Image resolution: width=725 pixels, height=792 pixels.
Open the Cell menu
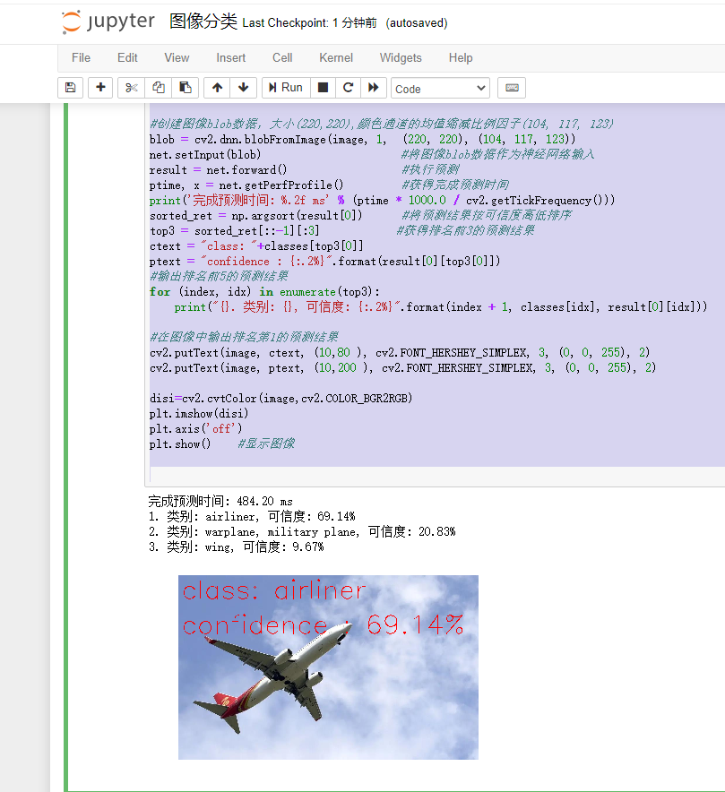click(x=281, y=57)
